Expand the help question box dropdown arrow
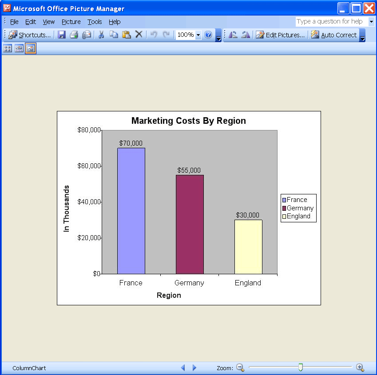377x375 pixels. 371,22
